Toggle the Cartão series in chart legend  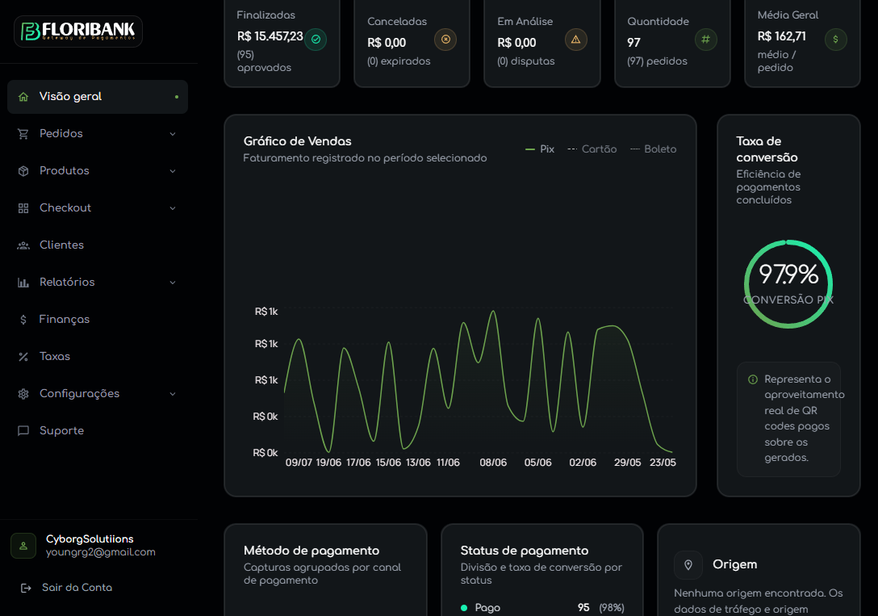point(592,149)
